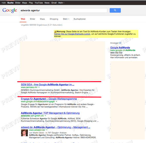Click link Kehren Sie zur Google-Startseite zurück
146x143 pixels.
click(72, 34)
